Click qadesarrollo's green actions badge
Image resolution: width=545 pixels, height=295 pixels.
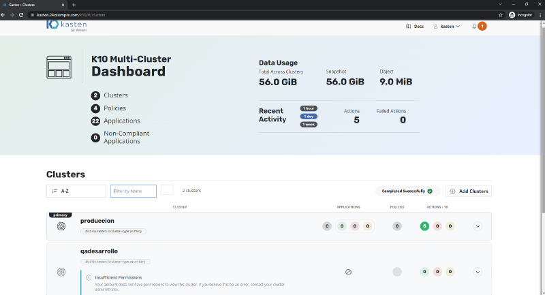(424, 272)
